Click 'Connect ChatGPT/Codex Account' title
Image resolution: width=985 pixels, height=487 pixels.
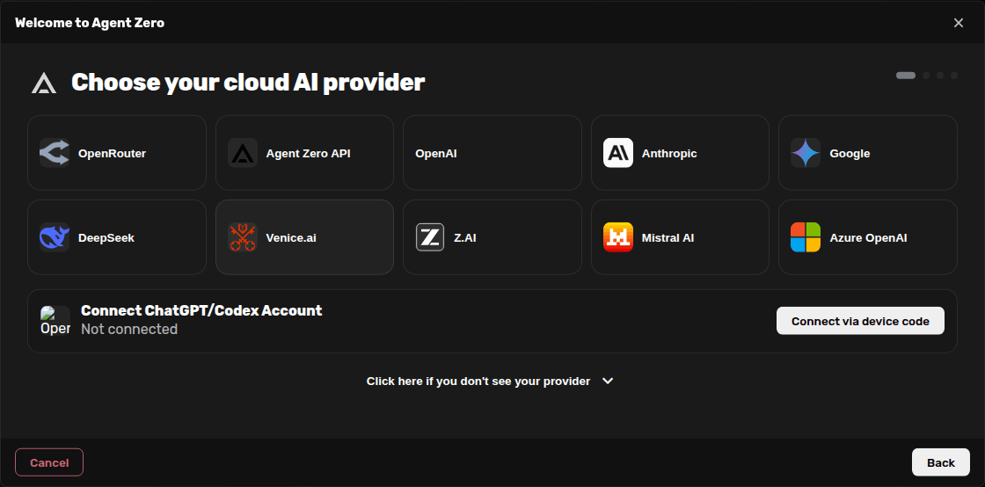[x=201, y=310]
